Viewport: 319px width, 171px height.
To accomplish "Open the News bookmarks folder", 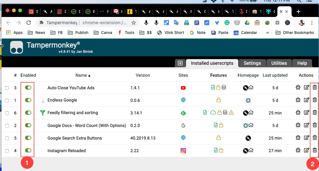I will point(37,32).
